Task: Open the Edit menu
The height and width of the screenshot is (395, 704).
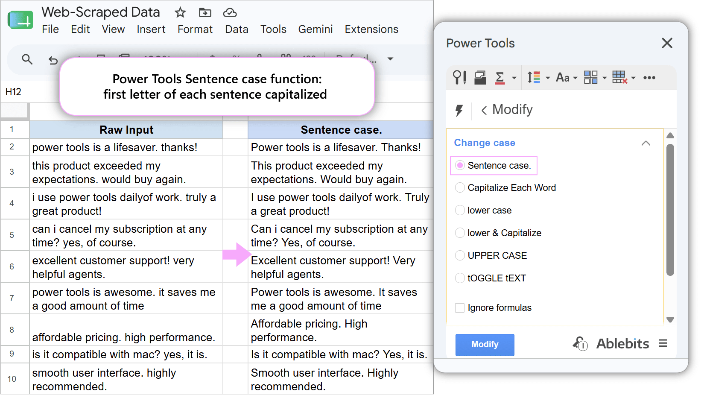Action: click(x=80, y=29)
